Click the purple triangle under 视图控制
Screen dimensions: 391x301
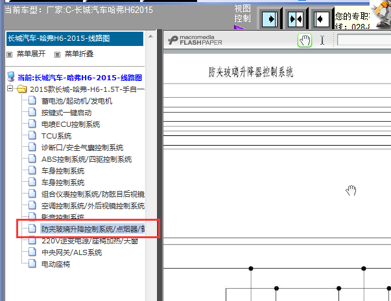[239, 27]
